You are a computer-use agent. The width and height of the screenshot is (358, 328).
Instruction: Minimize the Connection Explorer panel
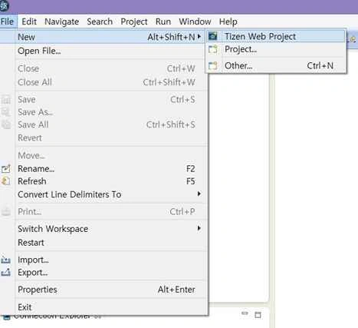[x=245, y=313]
